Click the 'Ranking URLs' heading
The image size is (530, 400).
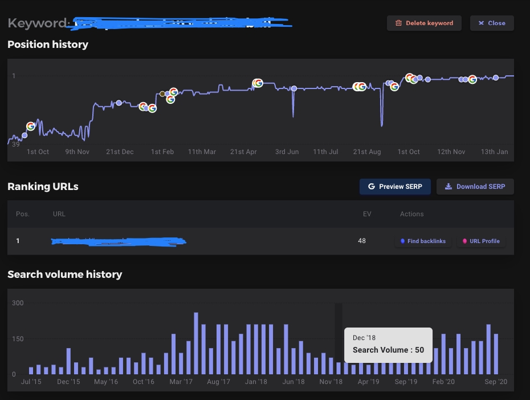[x=43, y=187]
